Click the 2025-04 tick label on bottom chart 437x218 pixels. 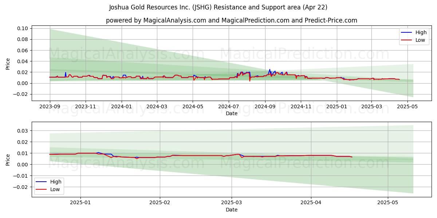(311, 202)
